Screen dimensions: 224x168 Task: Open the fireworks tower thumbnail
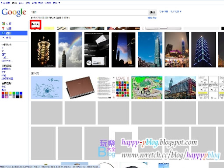[43, 49]
